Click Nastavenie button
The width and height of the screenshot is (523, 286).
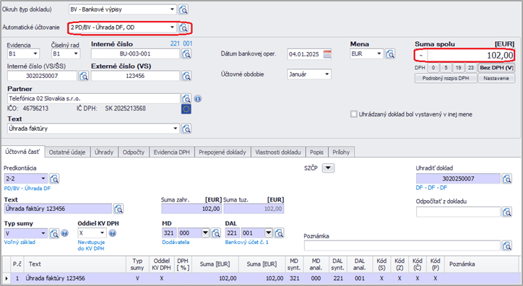496,78
